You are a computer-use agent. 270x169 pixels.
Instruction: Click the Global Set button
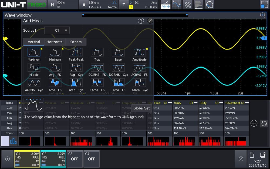pyautogui.click(x=141, y=108)
